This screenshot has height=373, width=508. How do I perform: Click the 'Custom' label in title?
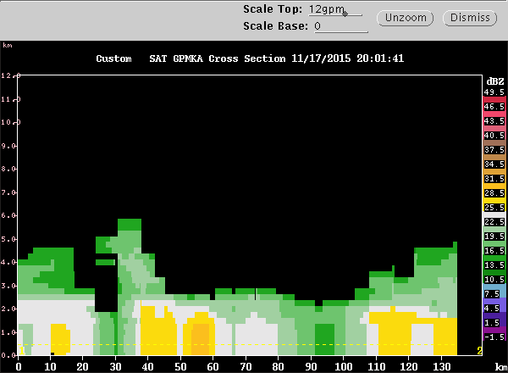point(113,58)
